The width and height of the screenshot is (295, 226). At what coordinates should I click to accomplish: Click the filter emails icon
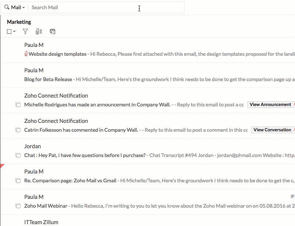pyautogui.click(x=25, y=32)
